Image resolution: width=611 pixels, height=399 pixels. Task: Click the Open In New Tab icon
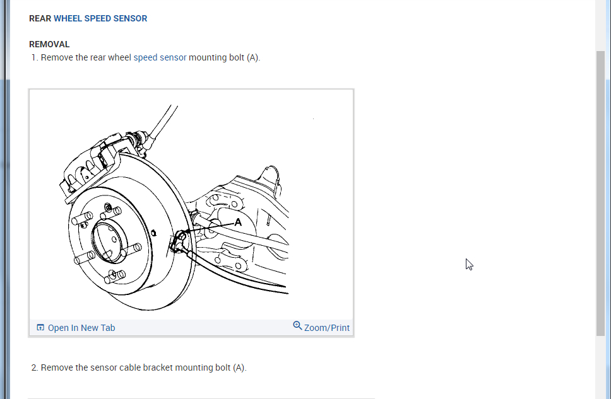(x=40, y=328)
